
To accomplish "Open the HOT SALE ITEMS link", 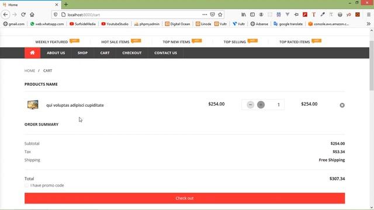I will (x=115, y=42).
